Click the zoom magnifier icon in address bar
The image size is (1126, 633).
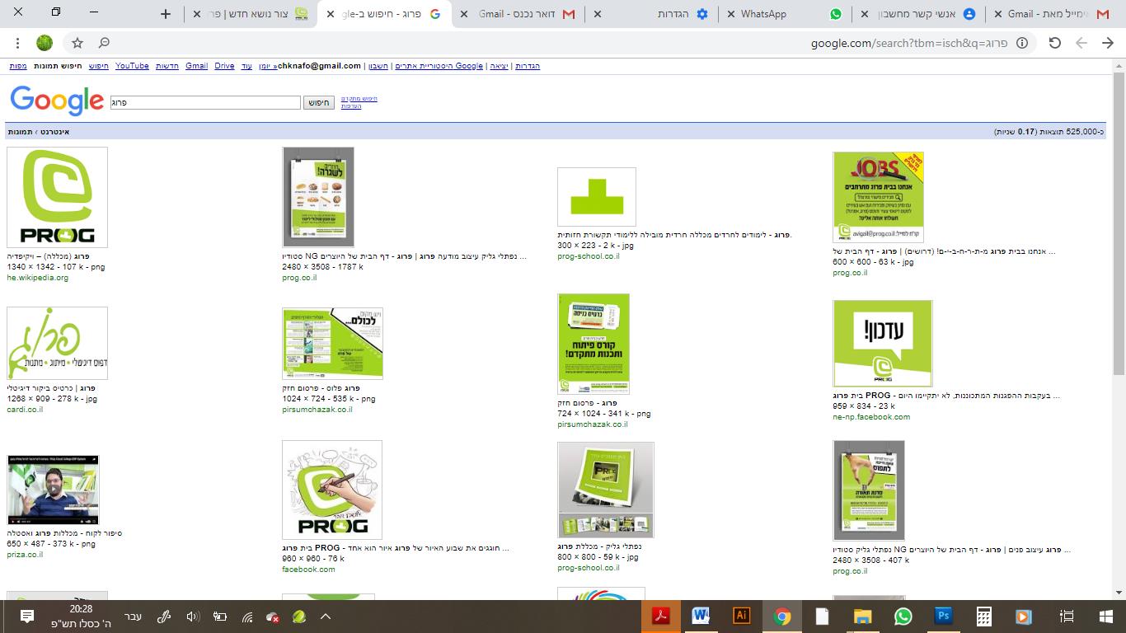tap(104, 43)
